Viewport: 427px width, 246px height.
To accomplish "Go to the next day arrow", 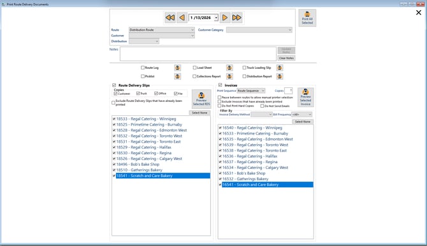I will pyautogui.click(x=225, y=18).
